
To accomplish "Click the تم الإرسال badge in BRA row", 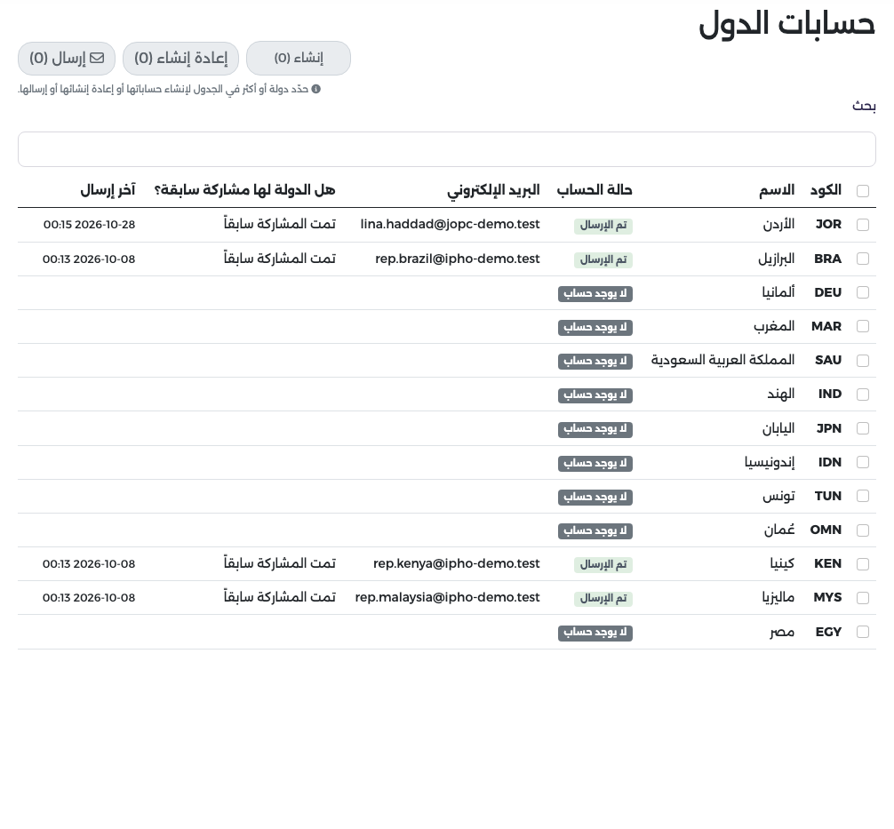I will tap(603, 259).
